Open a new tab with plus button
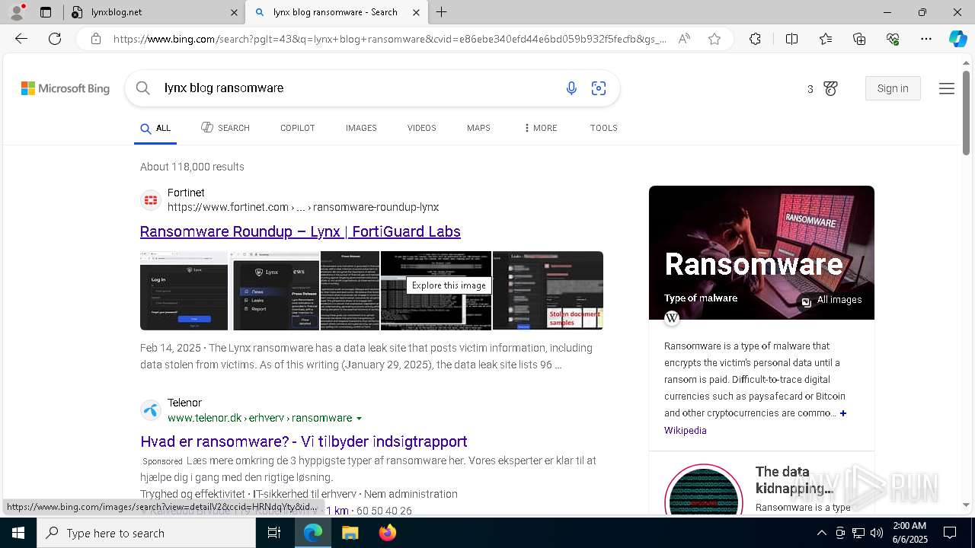The image size is (975, 548). [x=442, y=12]
